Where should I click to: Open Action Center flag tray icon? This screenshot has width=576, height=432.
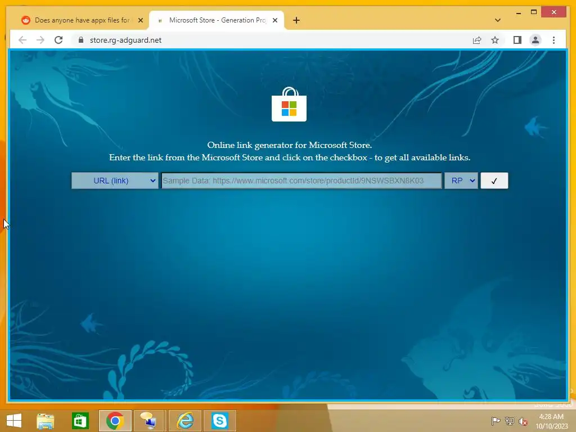(496, 421)
